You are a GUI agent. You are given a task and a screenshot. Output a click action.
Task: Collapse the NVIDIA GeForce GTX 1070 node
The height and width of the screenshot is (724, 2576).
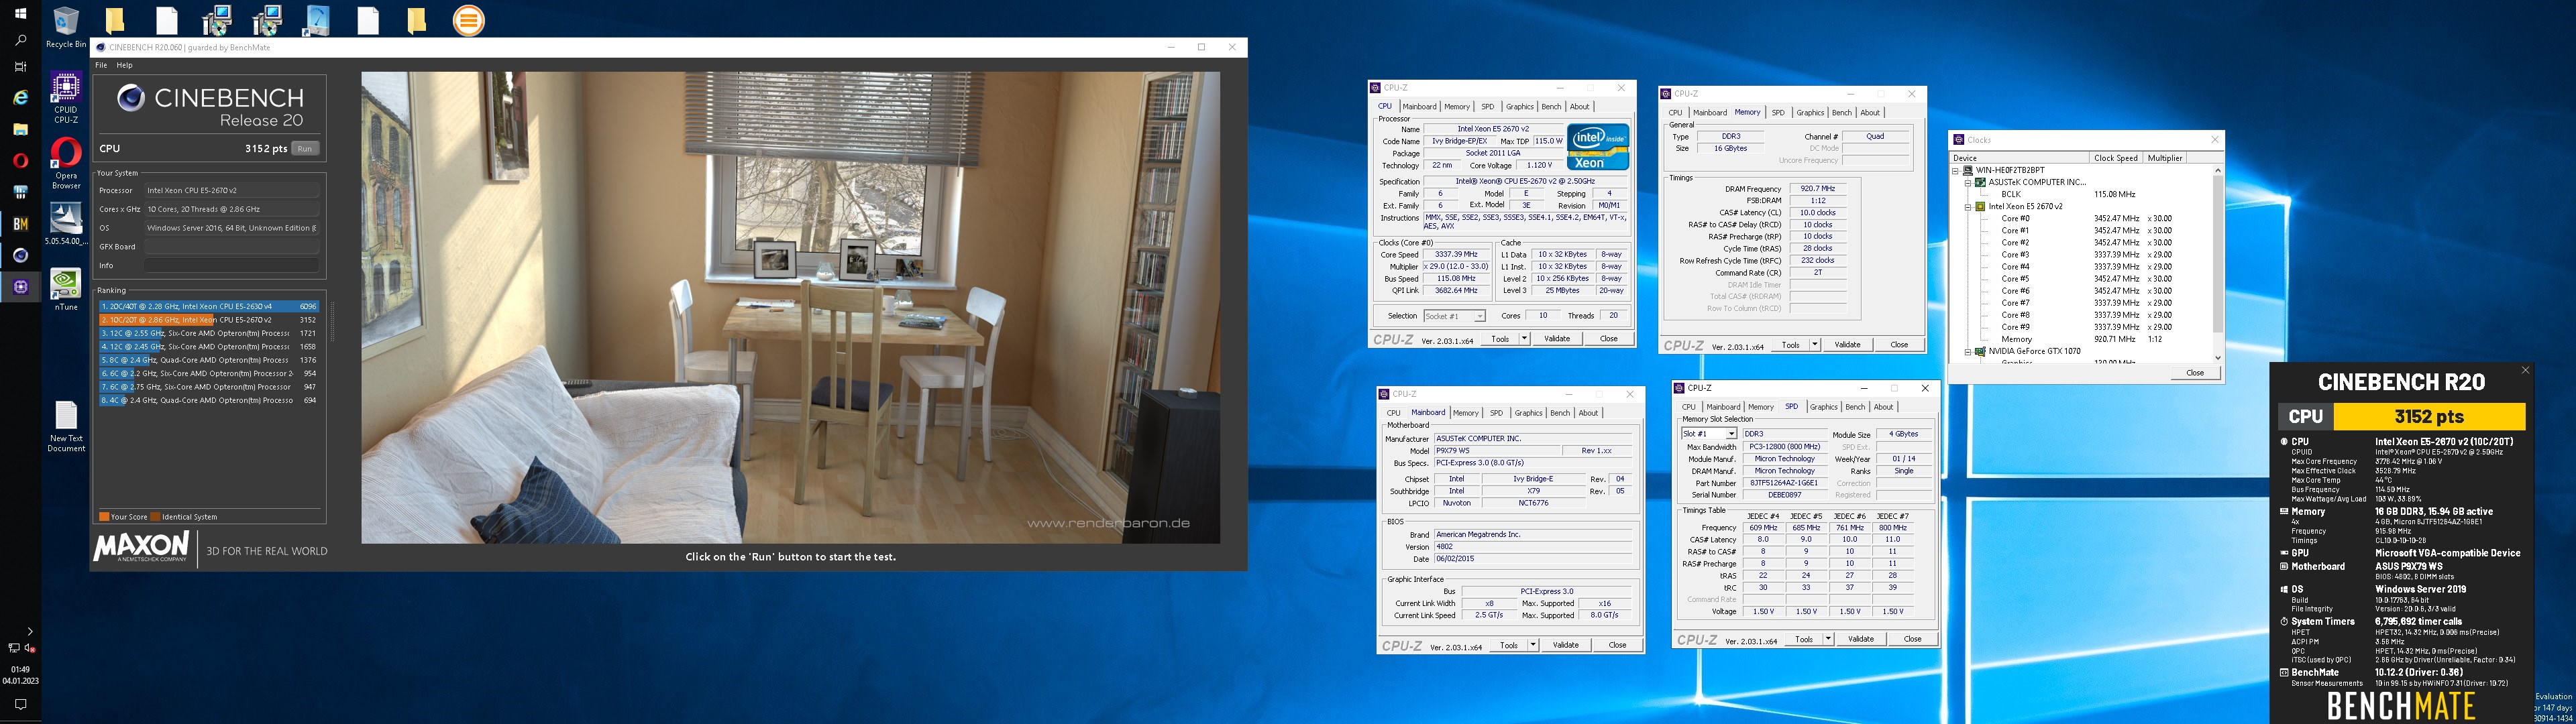pyautogui.click(x=1968, y=351)
